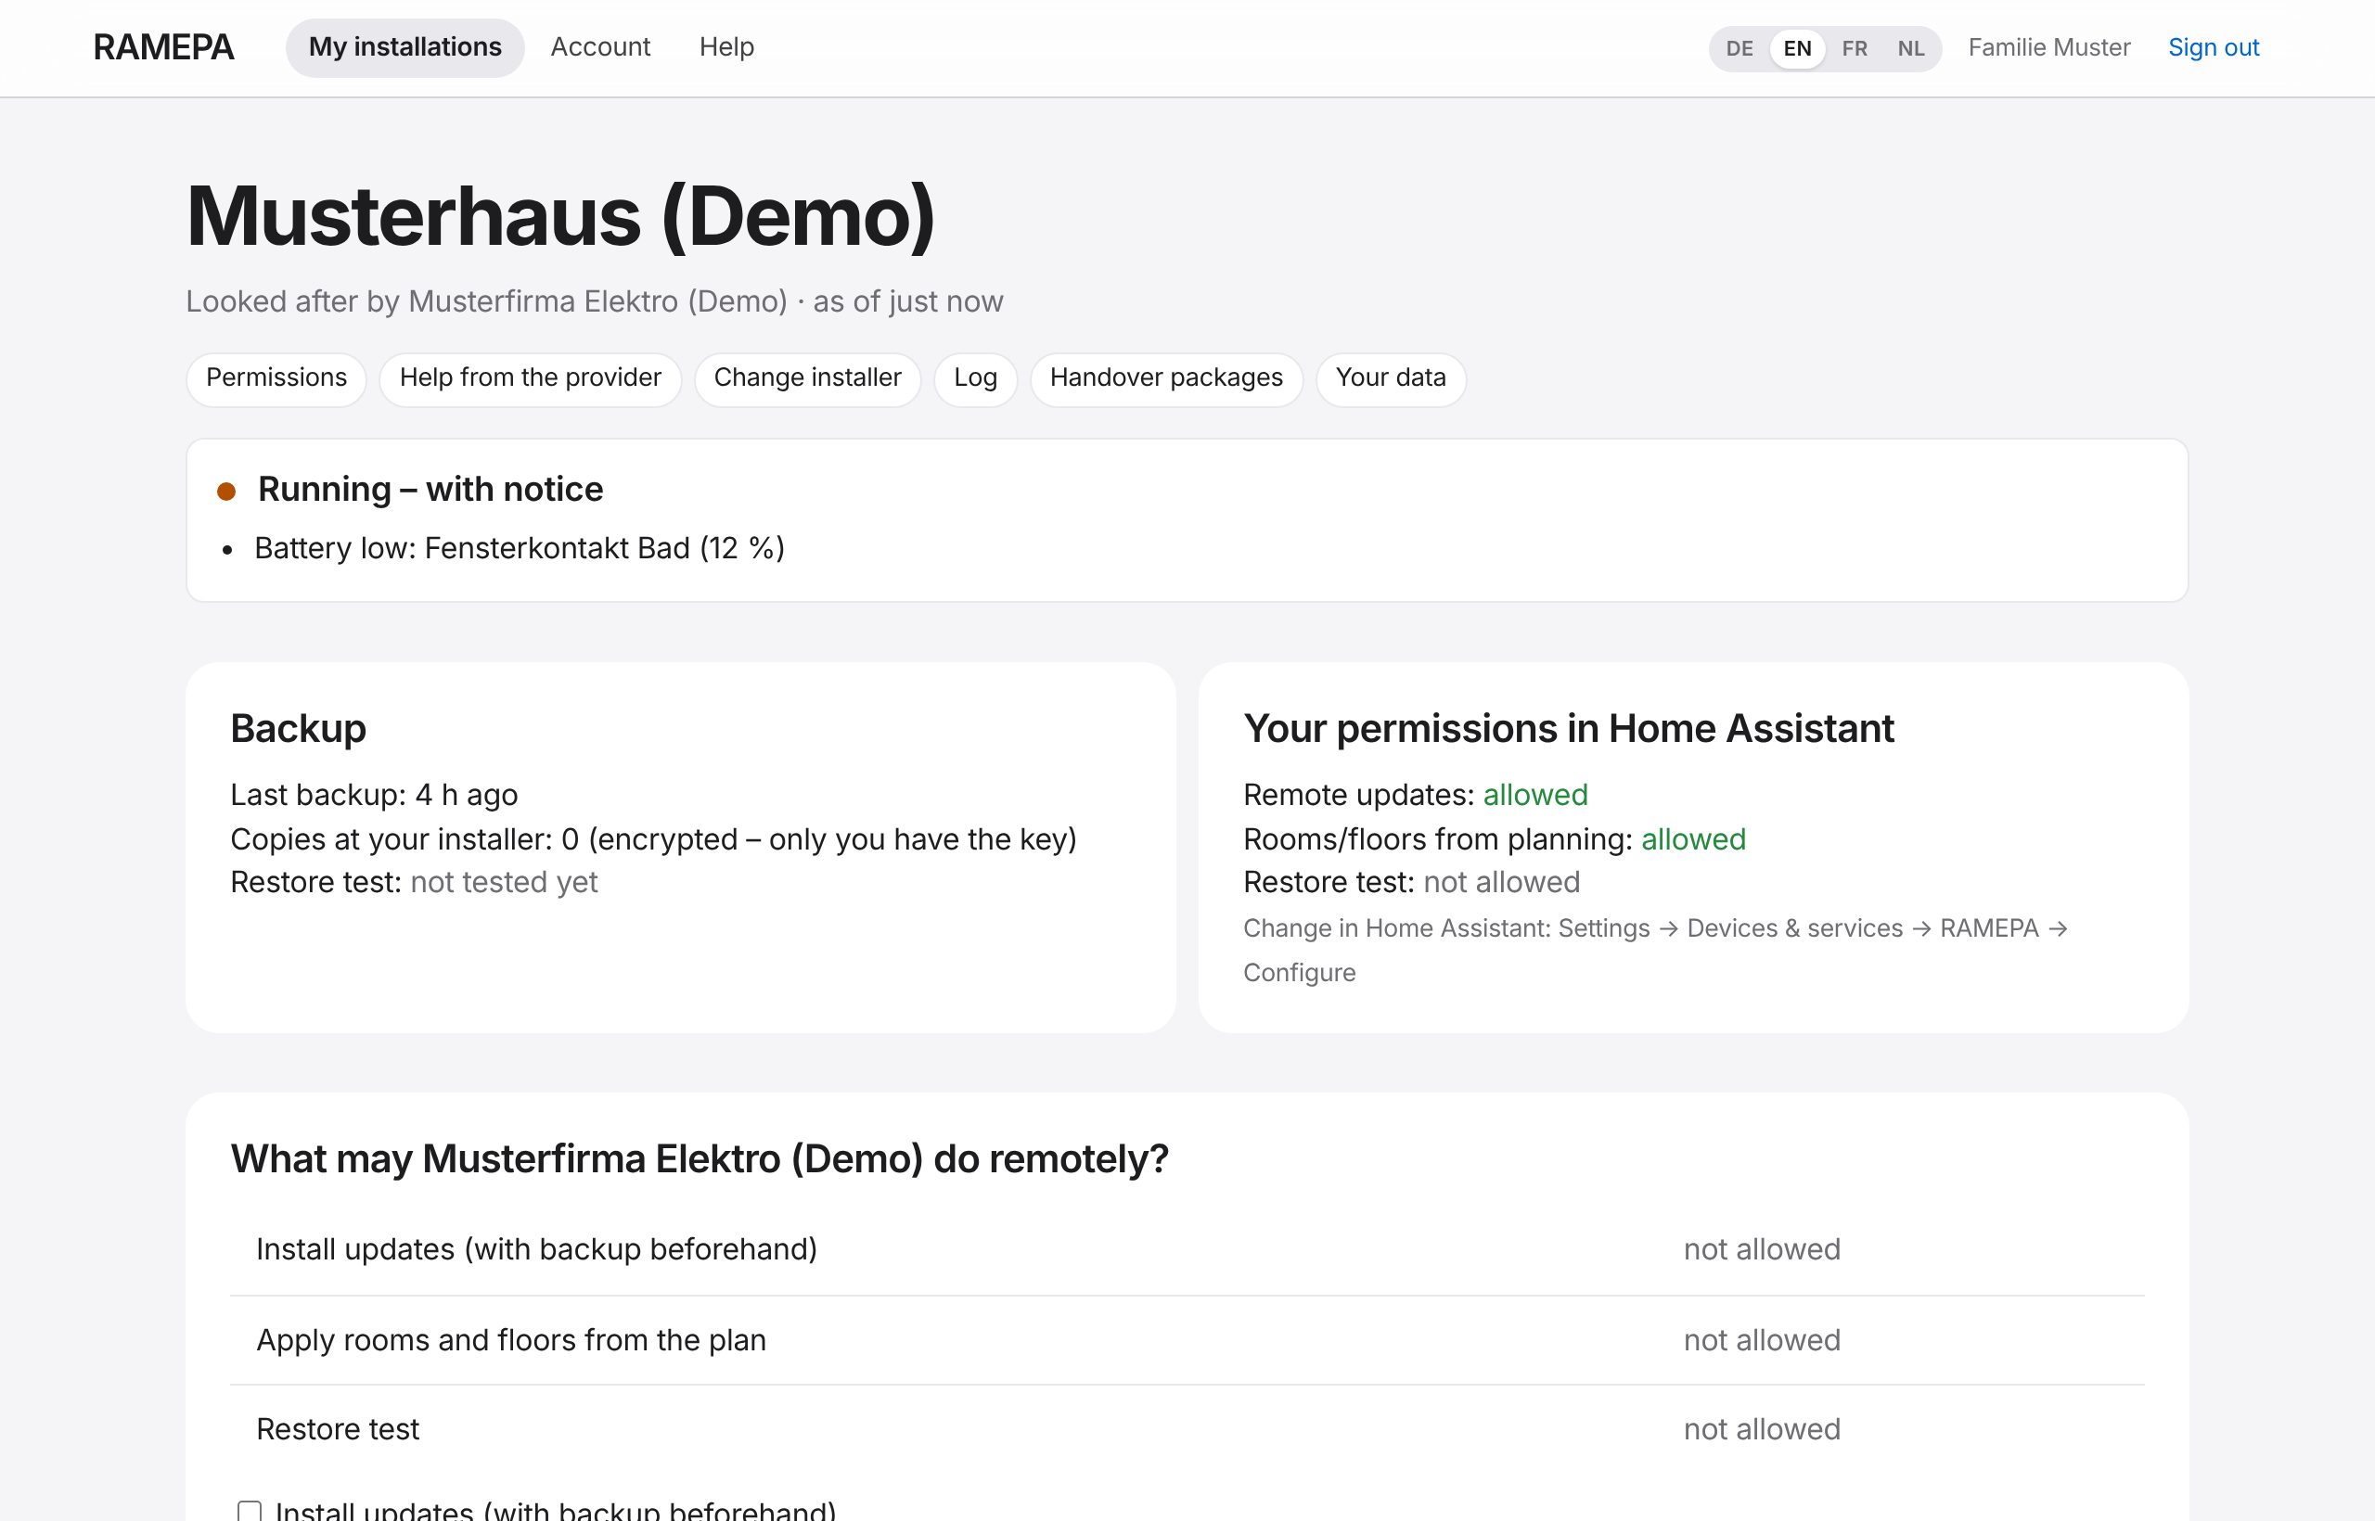Select the EN language option

[x=1797, y=48]
